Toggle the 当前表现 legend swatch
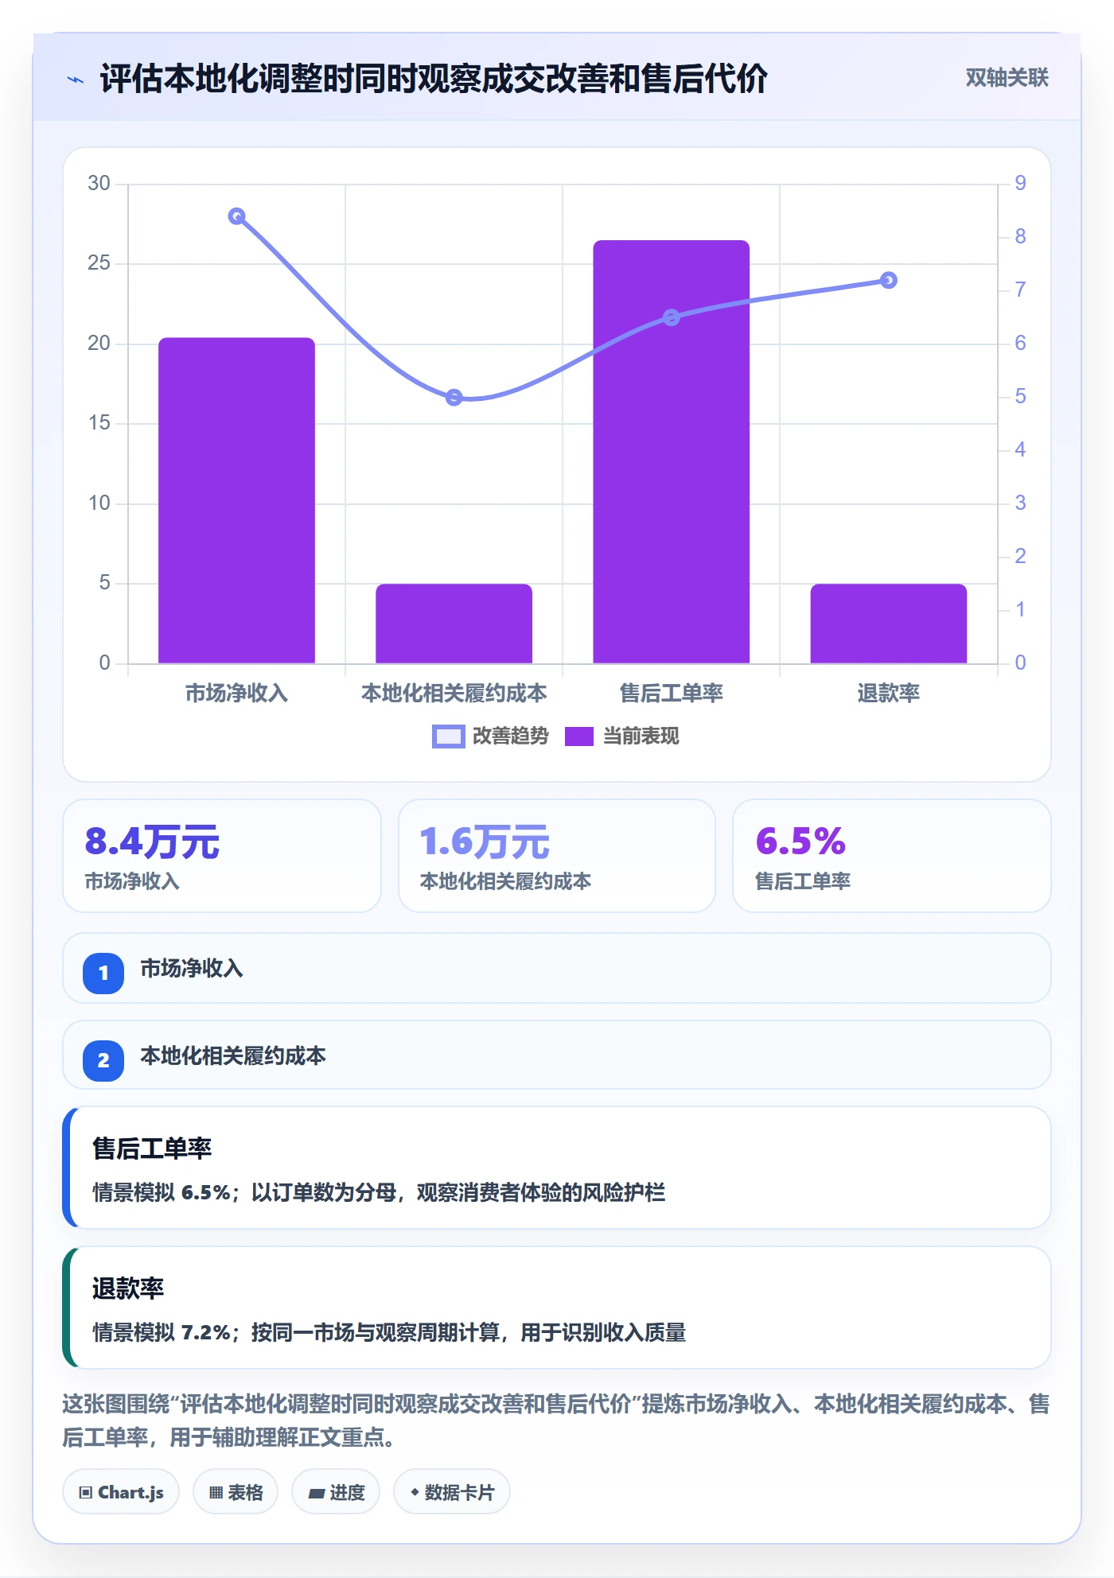 tap(579, 737)
